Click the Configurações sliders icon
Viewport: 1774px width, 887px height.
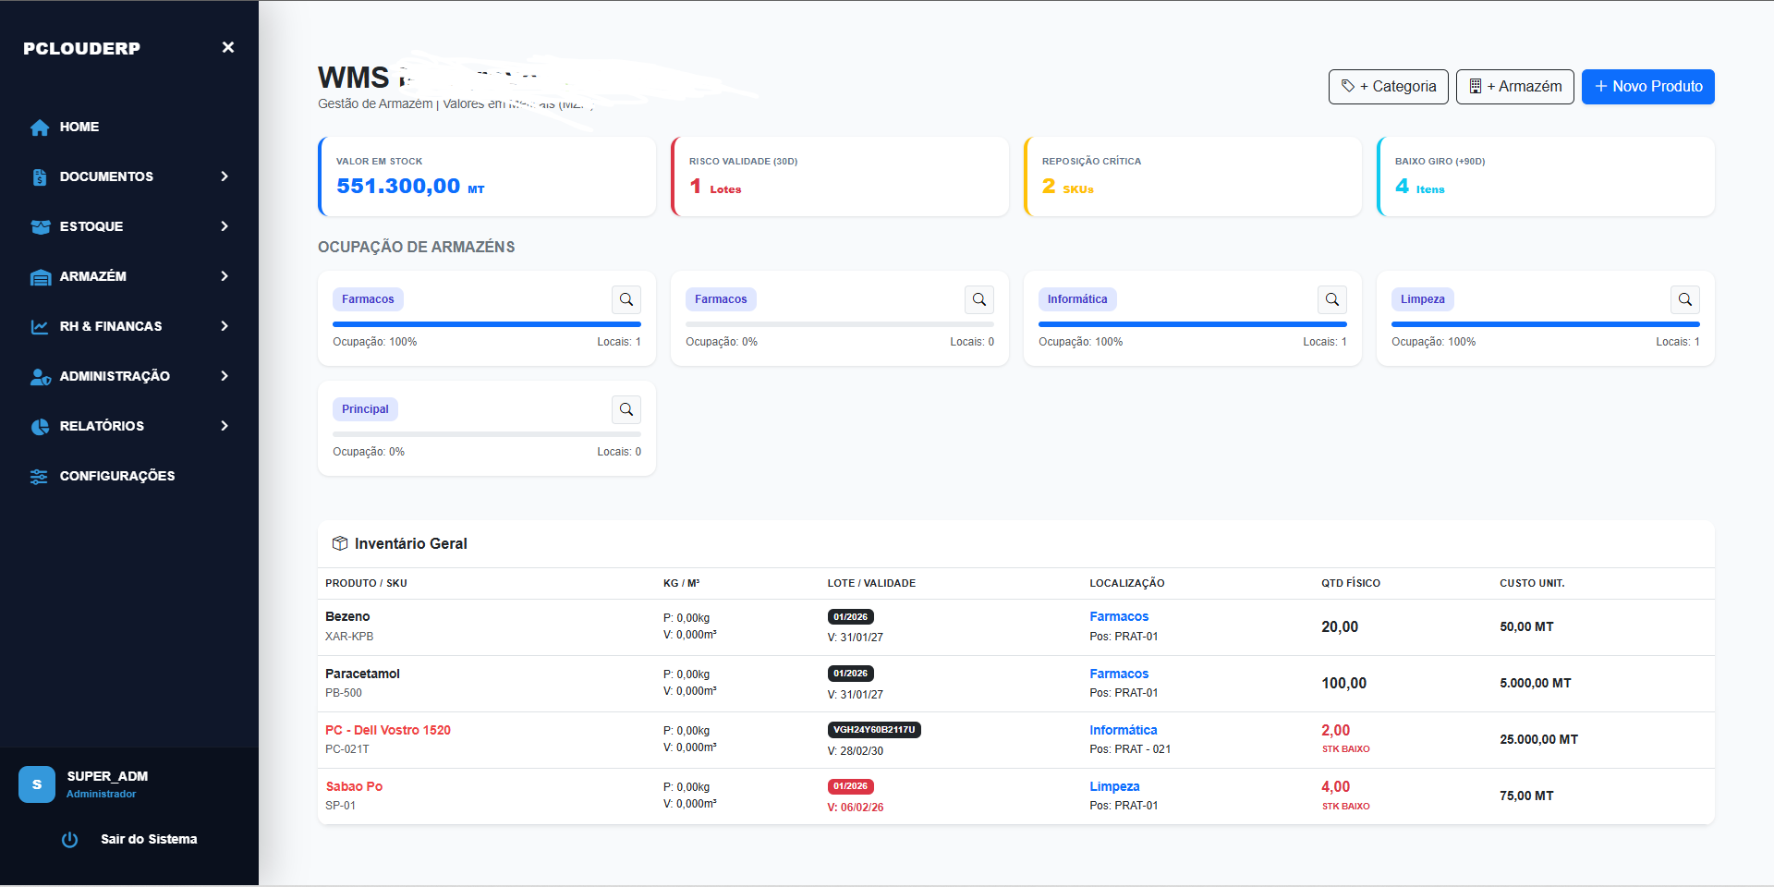39,477
